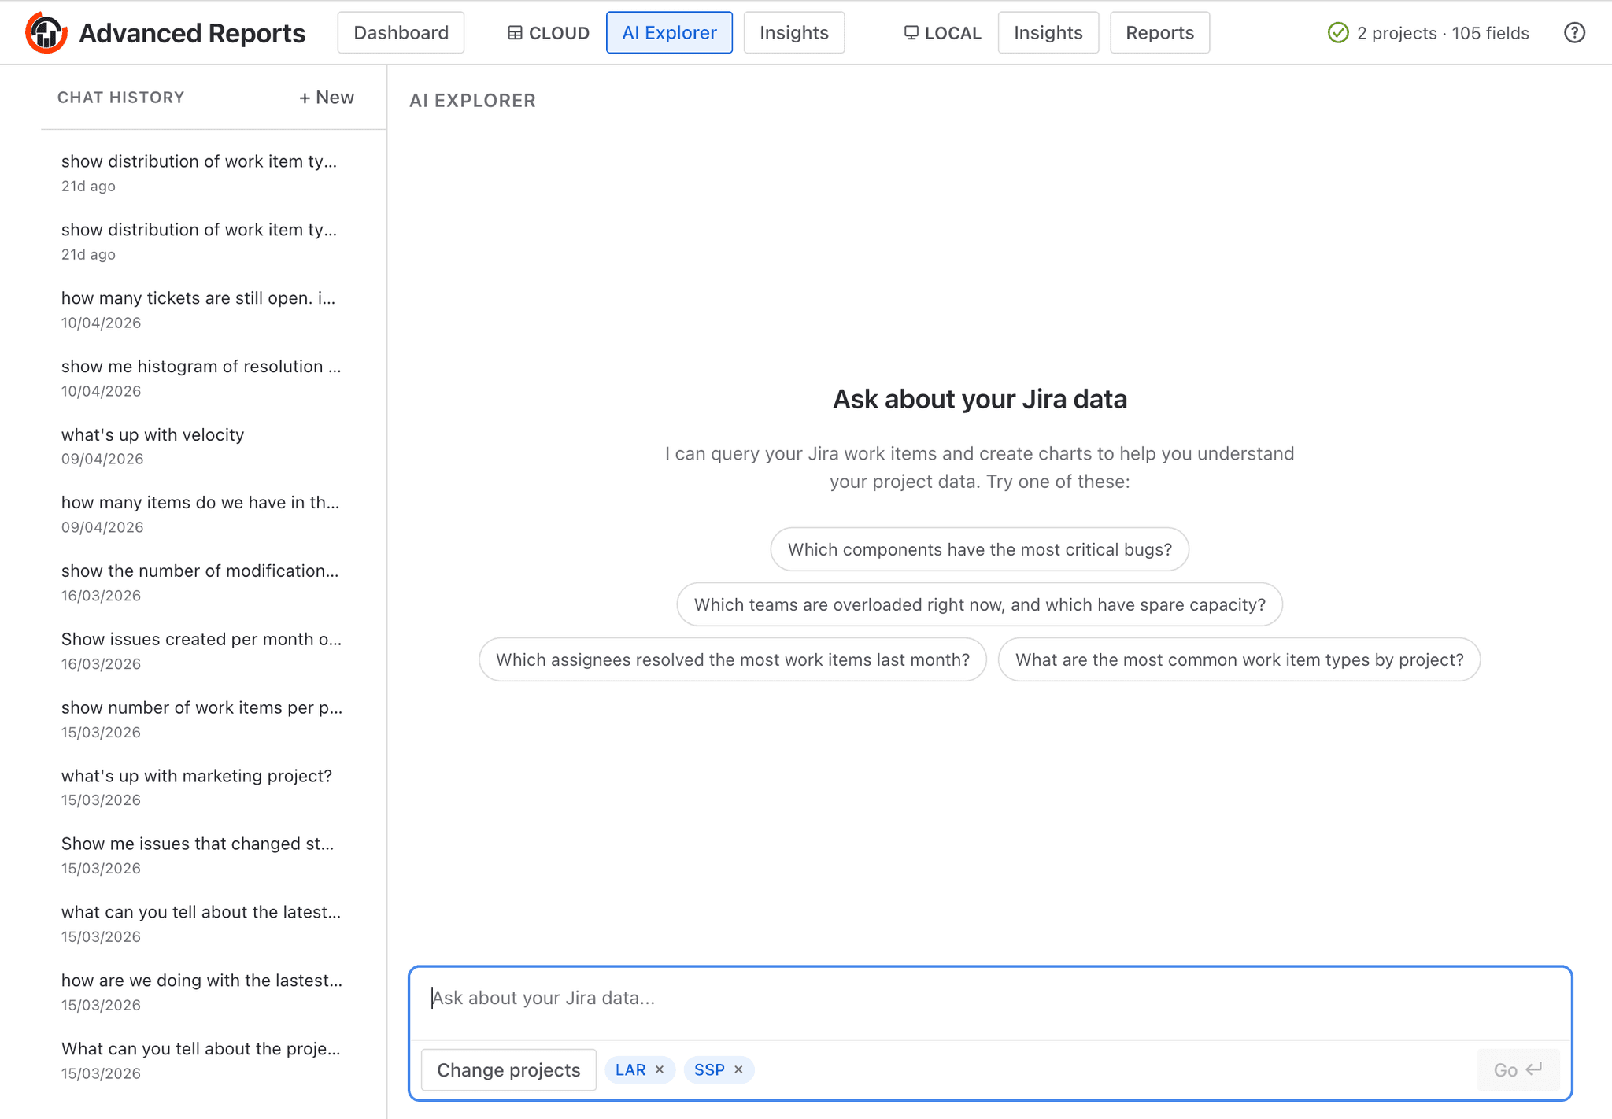Screen dimensions: 1612x1119
Task: Click the SSP project chip label
Action: [x=709, y=1069]
